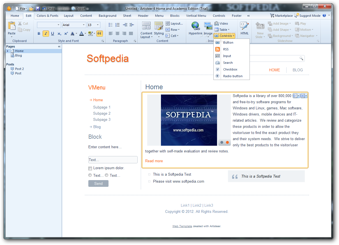339x245 pixels.
Task: Align text right
Action: 124,34
